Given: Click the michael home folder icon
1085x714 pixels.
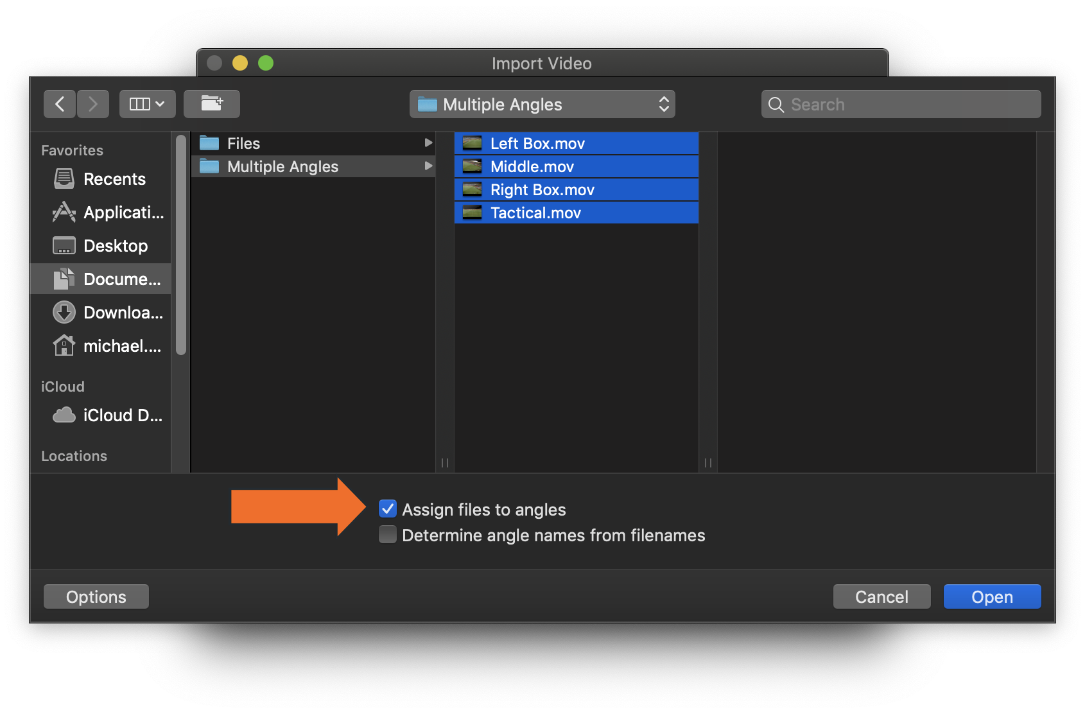Looking at the screenshot, I should click(63, 345).
